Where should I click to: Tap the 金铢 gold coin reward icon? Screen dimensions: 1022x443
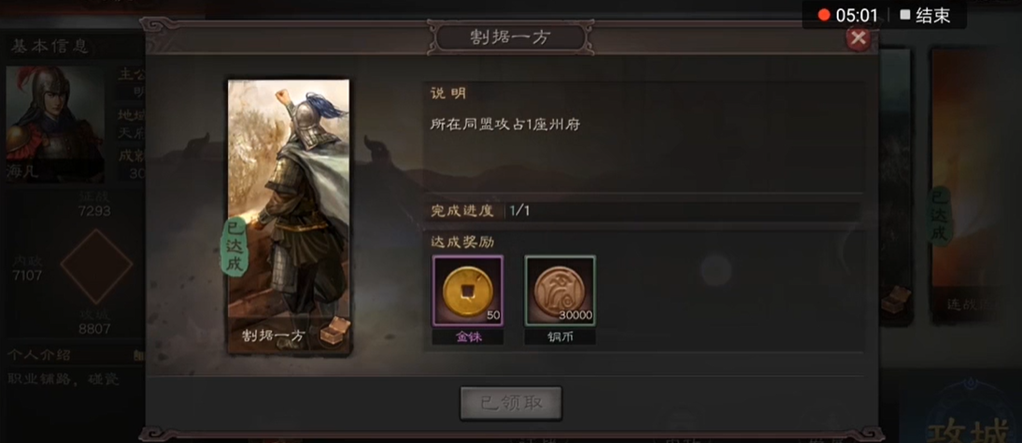tap(467, 290)
